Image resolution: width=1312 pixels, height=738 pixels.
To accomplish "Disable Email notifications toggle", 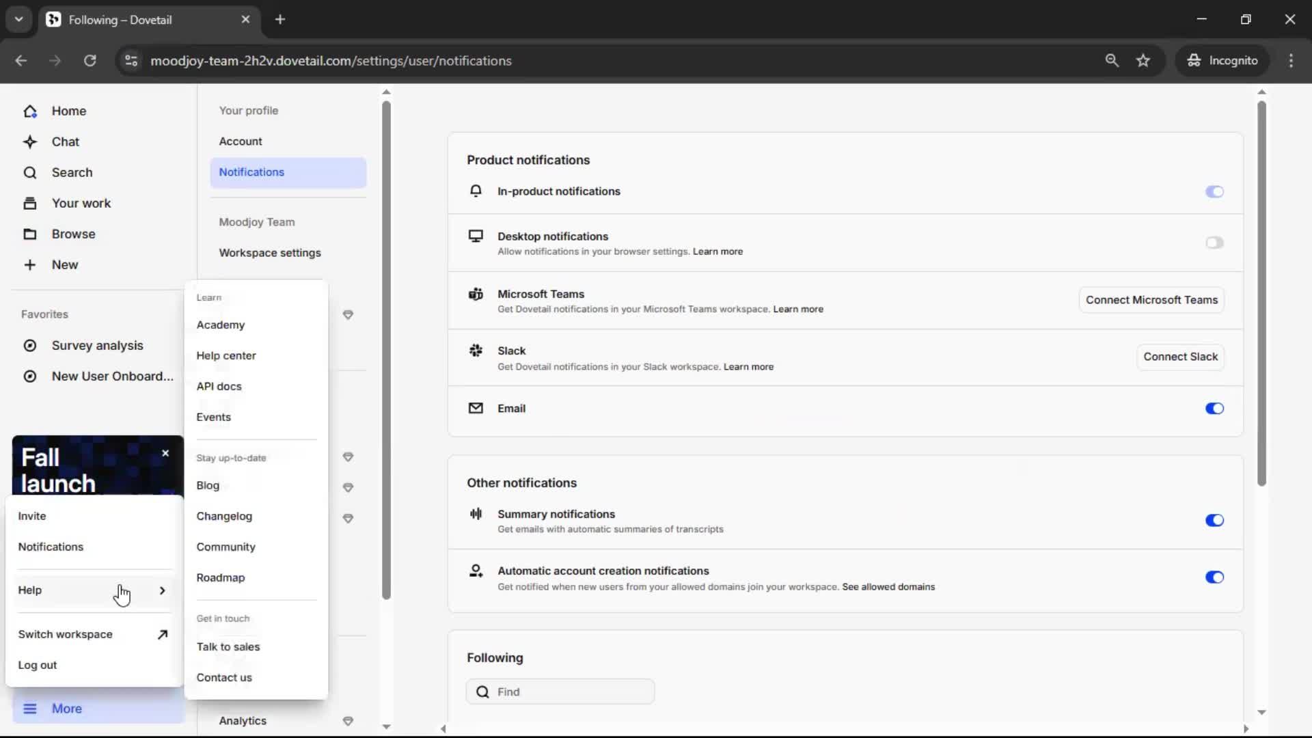I will coord(1214,409).
